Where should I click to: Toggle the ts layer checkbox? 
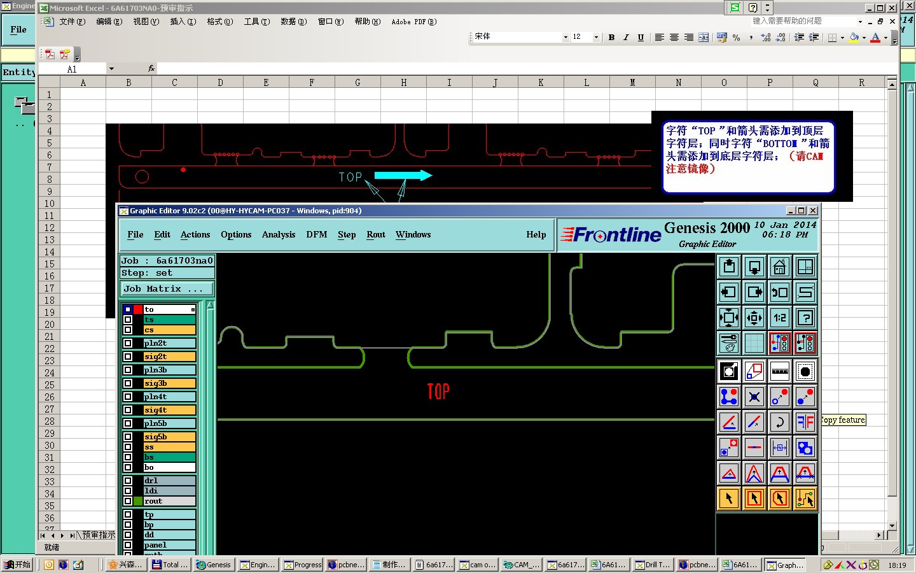128,320
